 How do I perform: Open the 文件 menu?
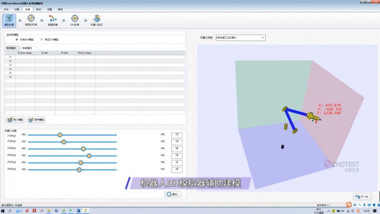(x=6, y=9)
